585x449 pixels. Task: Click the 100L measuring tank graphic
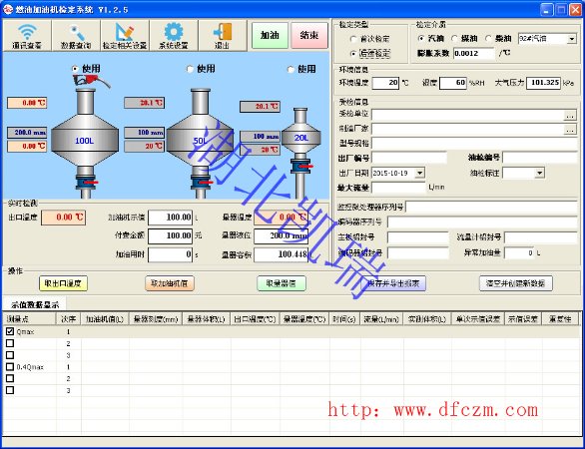85,141
